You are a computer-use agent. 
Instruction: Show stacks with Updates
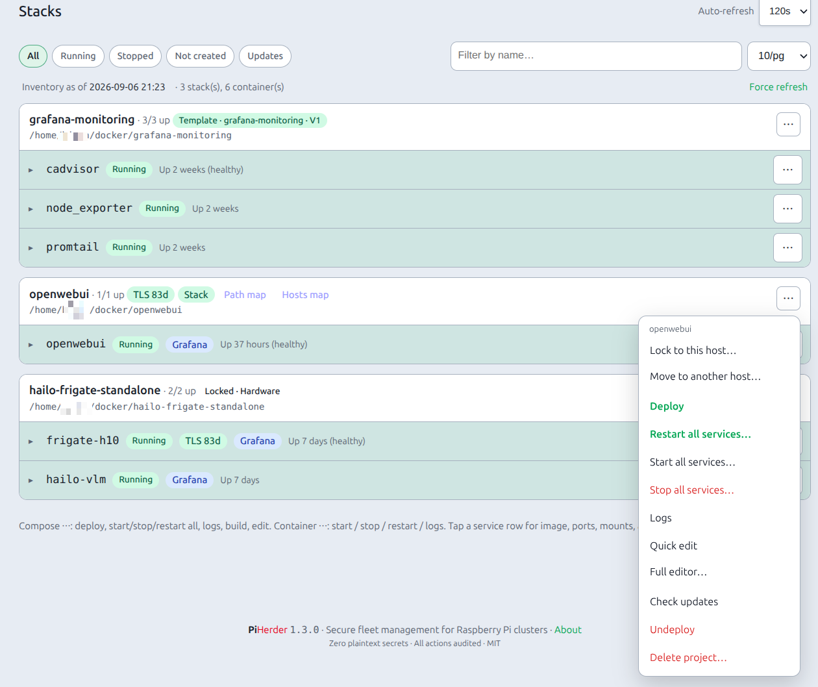(265, 56)
